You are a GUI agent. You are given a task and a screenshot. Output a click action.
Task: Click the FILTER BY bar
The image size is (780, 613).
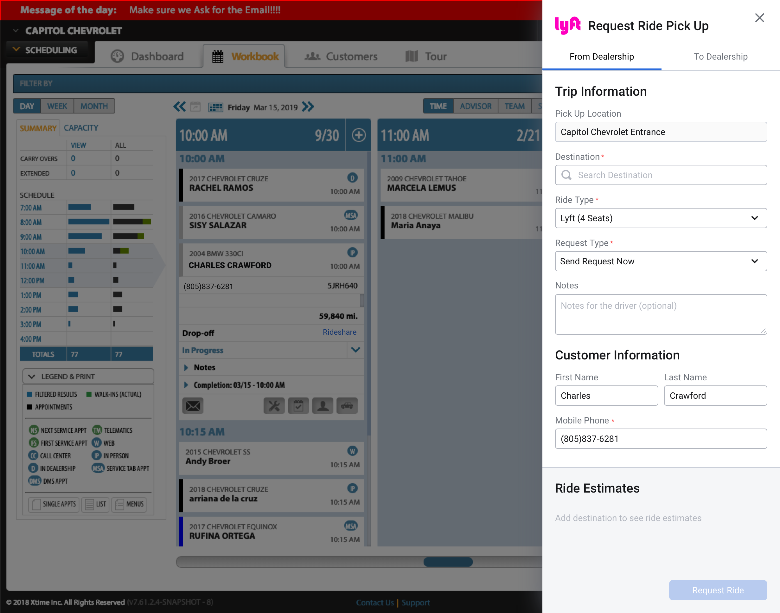coord(277,84)
